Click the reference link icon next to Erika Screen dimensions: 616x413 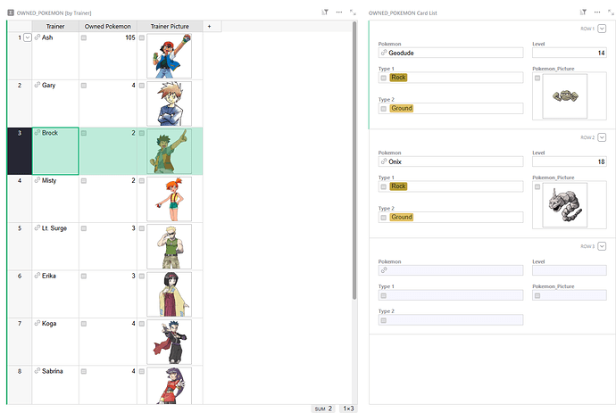pyautogui.click(x=37, y=276)
